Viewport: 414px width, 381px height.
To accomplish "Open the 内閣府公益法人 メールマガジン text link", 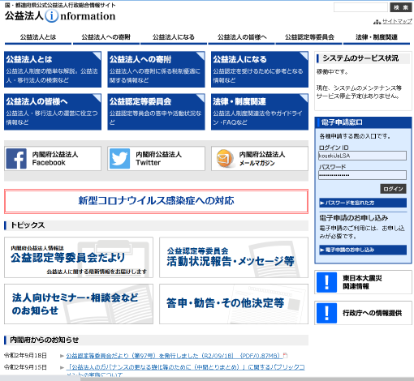I will point(262,159).
